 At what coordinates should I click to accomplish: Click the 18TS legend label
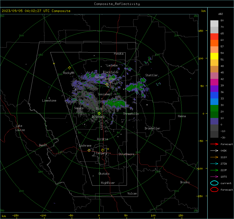[224, 177]
